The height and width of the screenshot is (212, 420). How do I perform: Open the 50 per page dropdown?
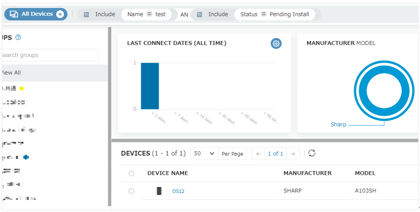pos(204,154)
